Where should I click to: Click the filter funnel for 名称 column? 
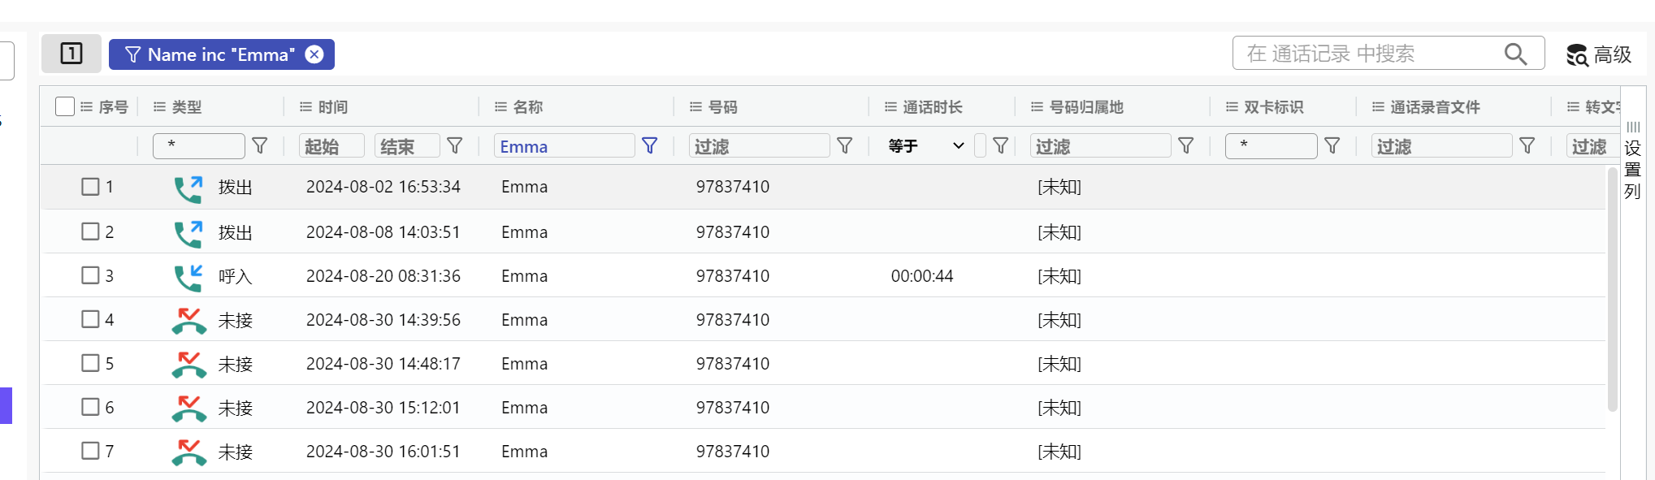tap(649, 145)
